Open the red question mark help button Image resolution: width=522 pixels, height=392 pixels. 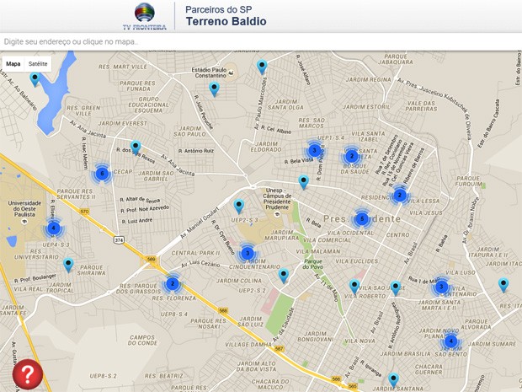[x=27, y=373]
